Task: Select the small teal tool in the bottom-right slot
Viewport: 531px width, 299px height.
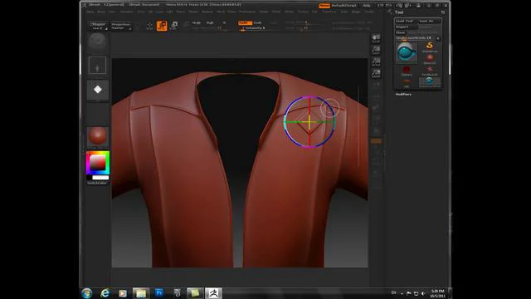Action: pyautogui.click(x=430, y=81)
